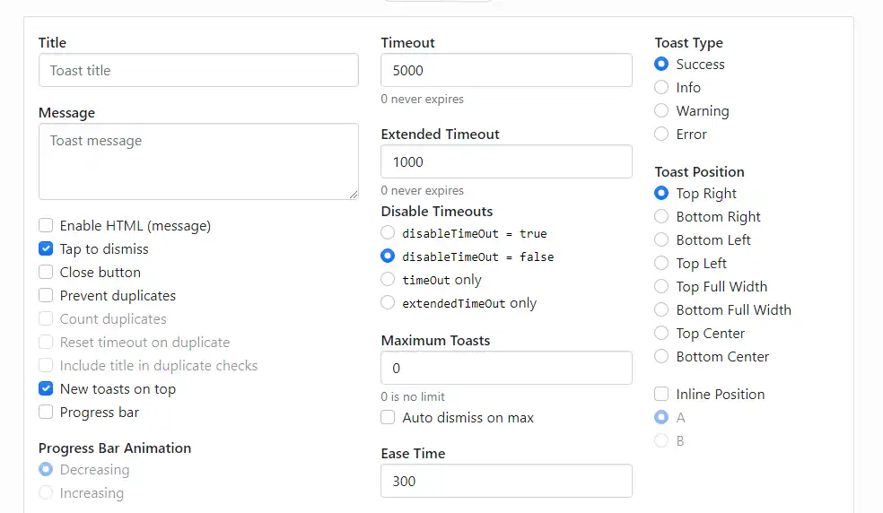The height and width of the screenshot is (513, 883).
Task: Click the Ease Time input field
Action: 506,482
